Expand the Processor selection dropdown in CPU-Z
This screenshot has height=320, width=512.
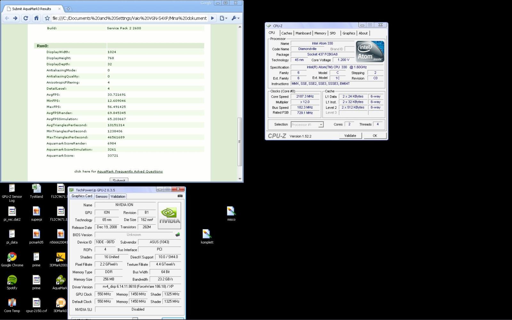coord(321,125)
